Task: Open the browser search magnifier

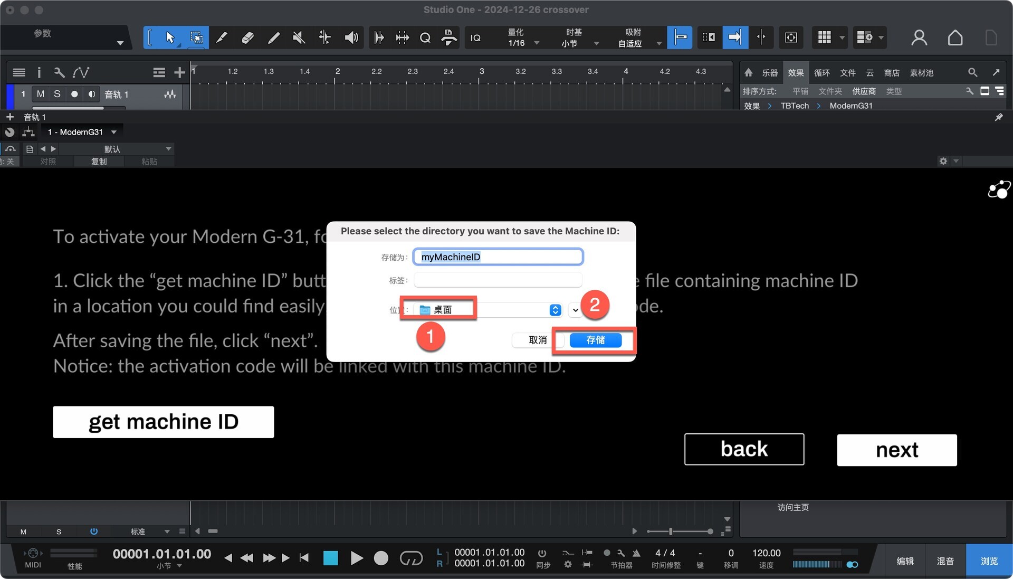Action: (x=972, y=72)
